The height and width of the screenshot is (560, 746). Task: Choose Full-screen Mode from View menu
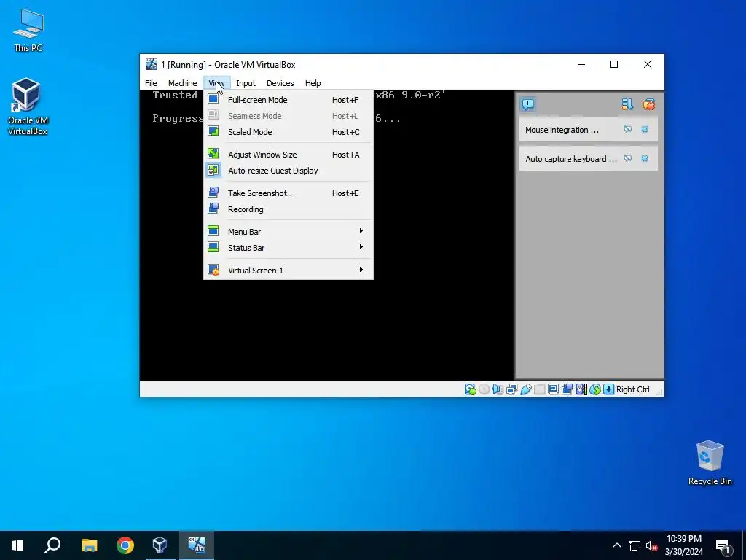(x=288, y=100)
